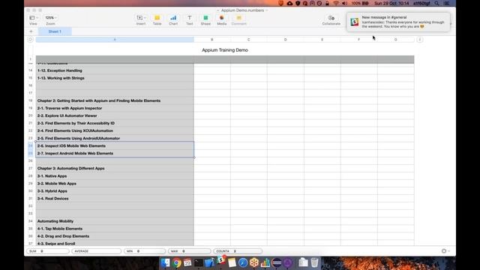Screen dimensions: 480x270
Task: Select cell 'Chapter 3: Automating Different Apps'
Action: (x=115, y=168)
